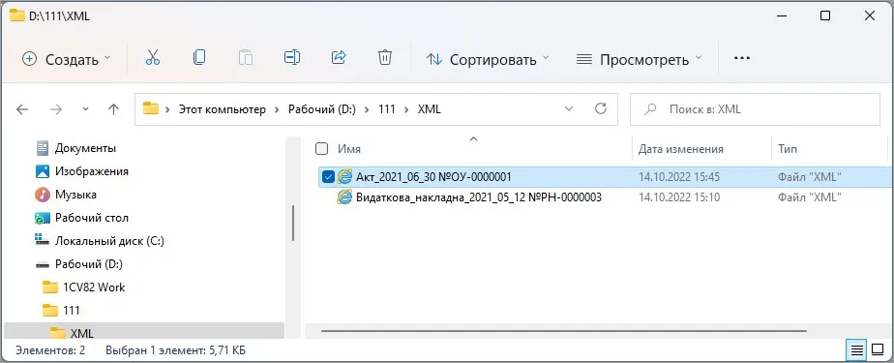This screenshot has height=363, width=894.
Task: Click the Share icon in toolbar
Action: click(x=339, y=57)
